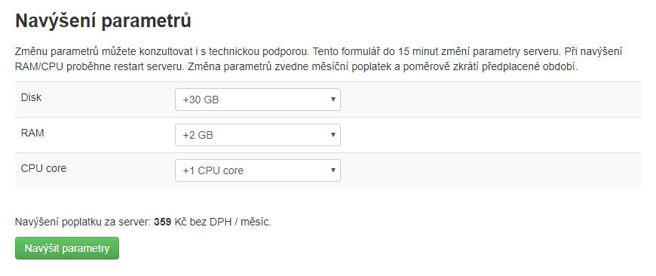Click the arrow on the +2 GB selector

tap(333, 135)
